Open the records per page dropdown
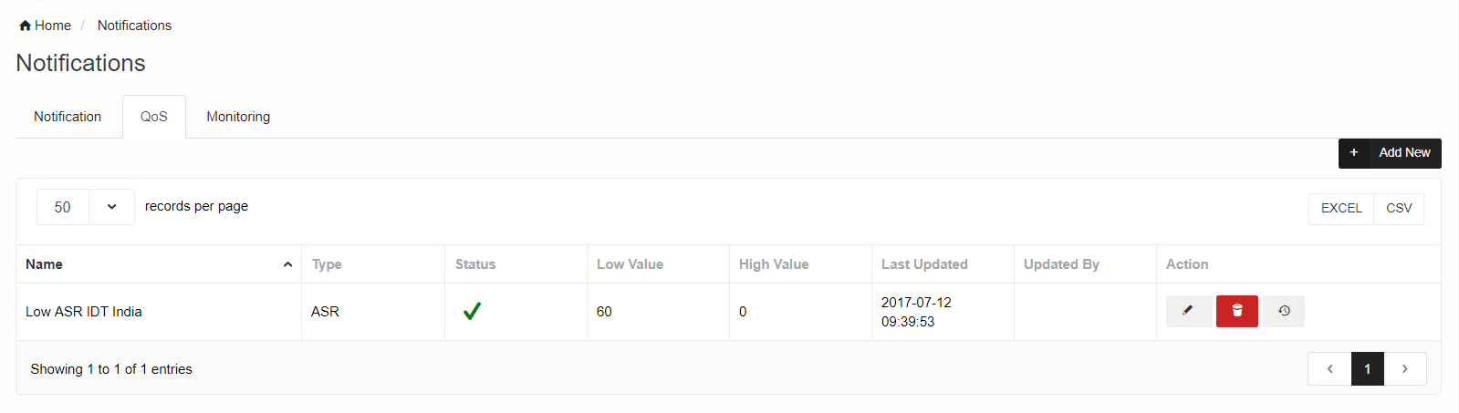1459x413 pixels. [x=111, y=207]
